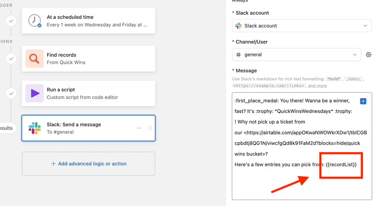Click inside the Message text area
Viewport: 373px width, 206px height.
(301, 146)
